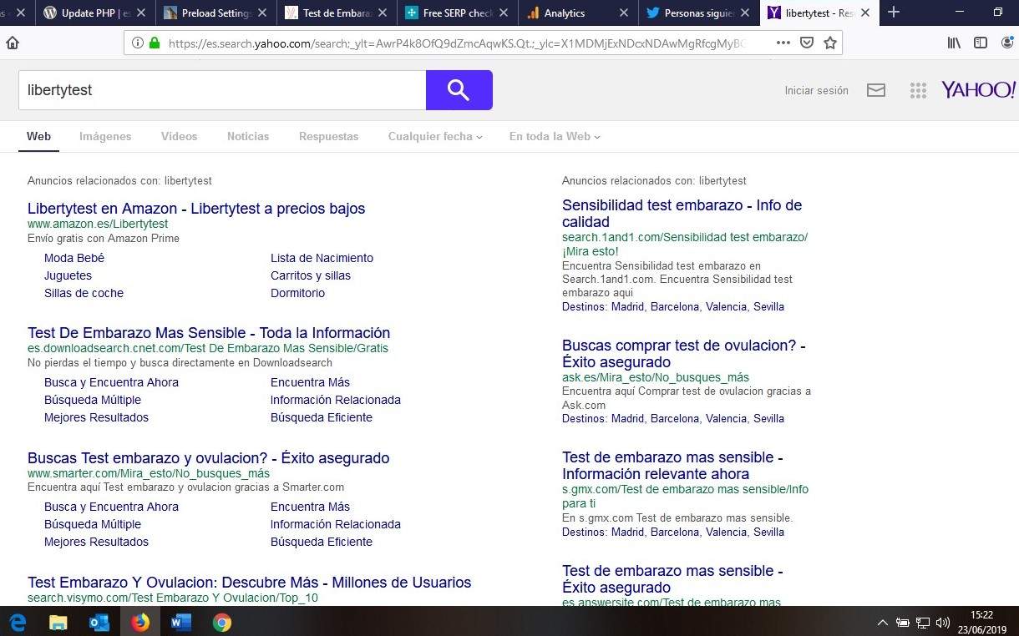Close the 'Analytics' tab
Screen dimensions: 1019x636
(x=625, y=13)
